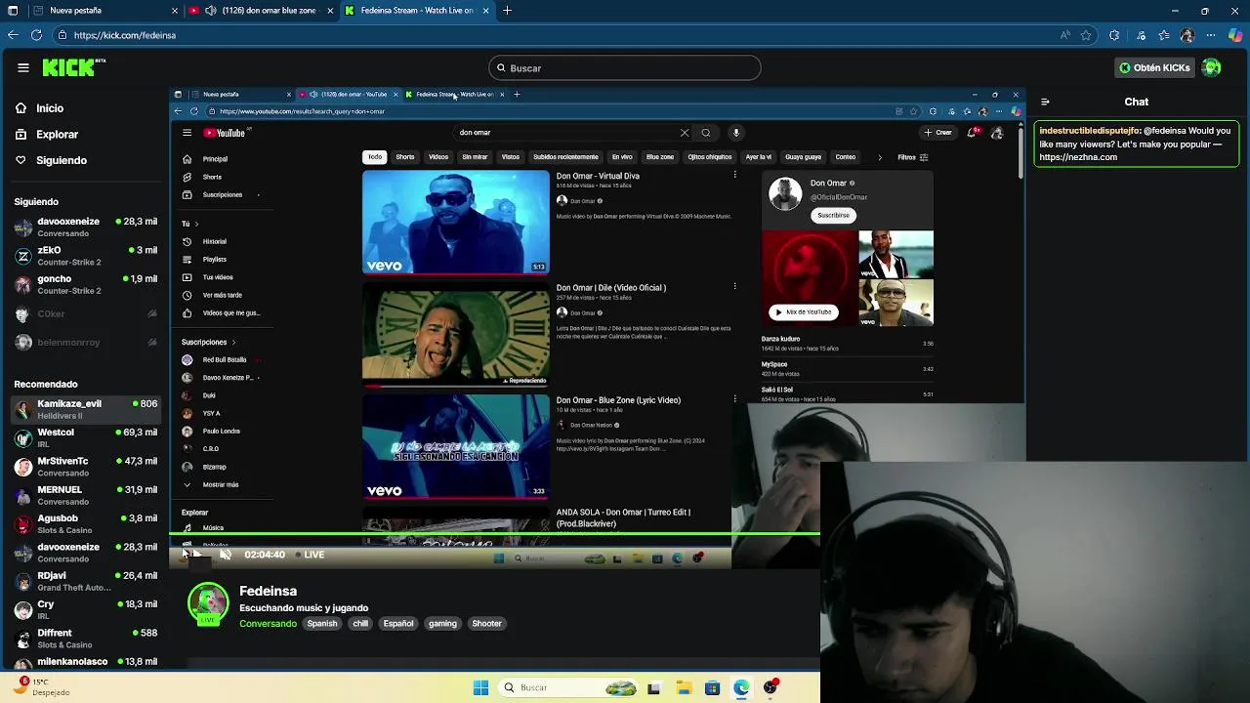Open Task View on the taskbar

coord(654,687)
